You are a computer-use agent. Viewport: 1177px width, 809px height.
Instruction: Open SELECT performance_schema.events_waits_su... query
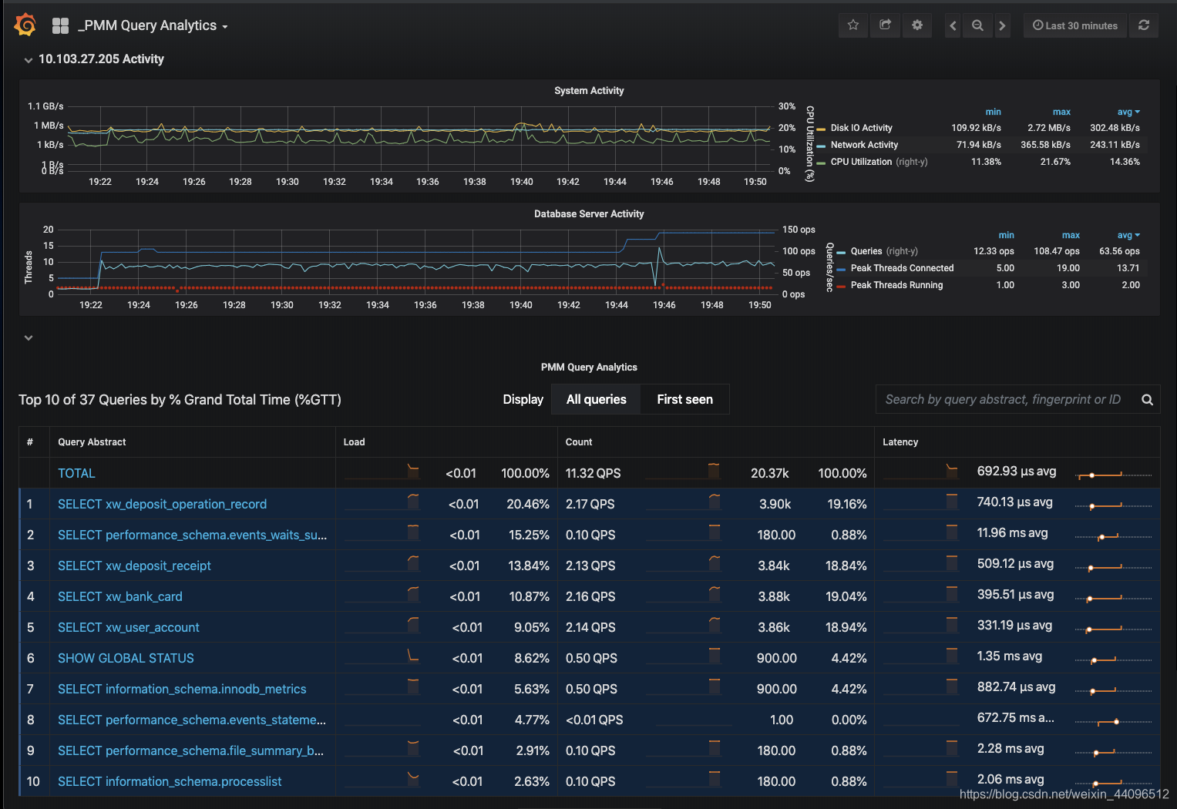[x=192, y=535]
